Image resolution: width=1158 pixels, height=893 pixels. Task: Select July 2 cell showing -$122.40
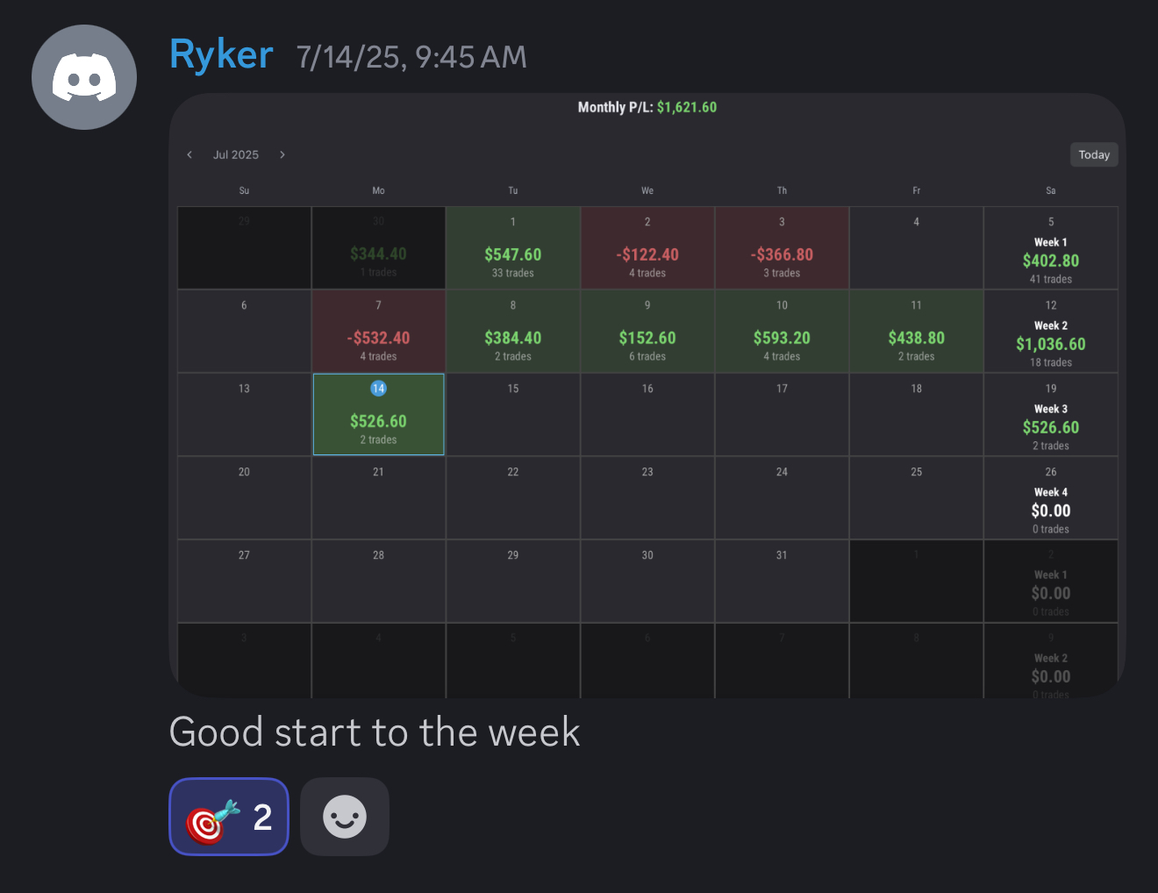pyautogui.click(x=647, y=247)
